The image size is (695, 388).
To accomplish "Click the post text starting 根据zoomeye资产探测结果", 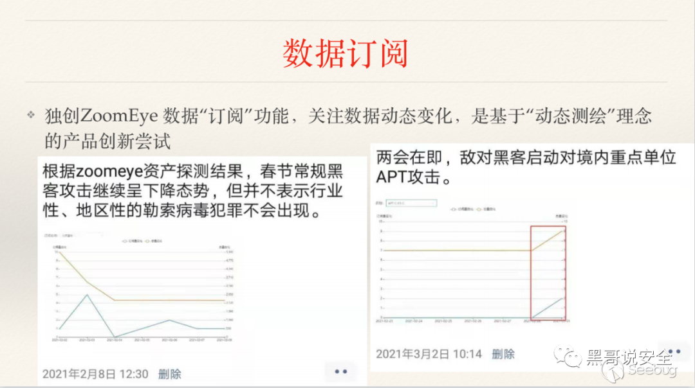I will click(x=193, y=191).
